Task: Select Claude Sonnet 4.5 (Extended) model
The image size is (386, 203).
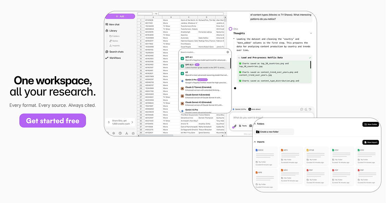Action: [204, 104]
